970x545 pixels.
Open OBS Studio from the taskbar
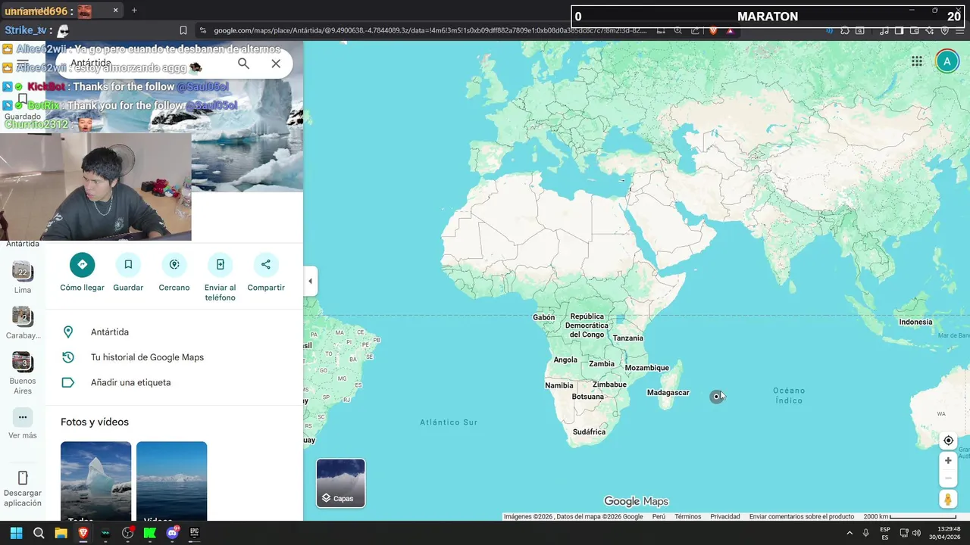(x=127, y=533)
